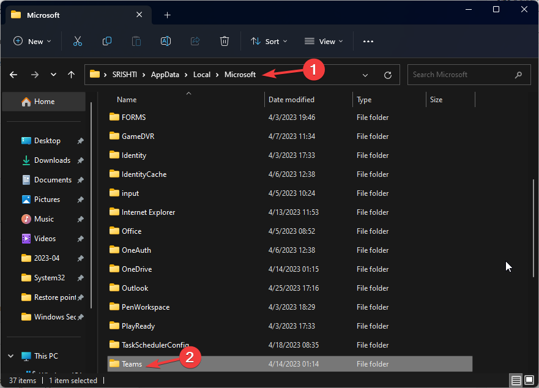This screenshot has width=539, height=388.
Task: Click the Rename icon in toolbar
Action: pos(165,41)
